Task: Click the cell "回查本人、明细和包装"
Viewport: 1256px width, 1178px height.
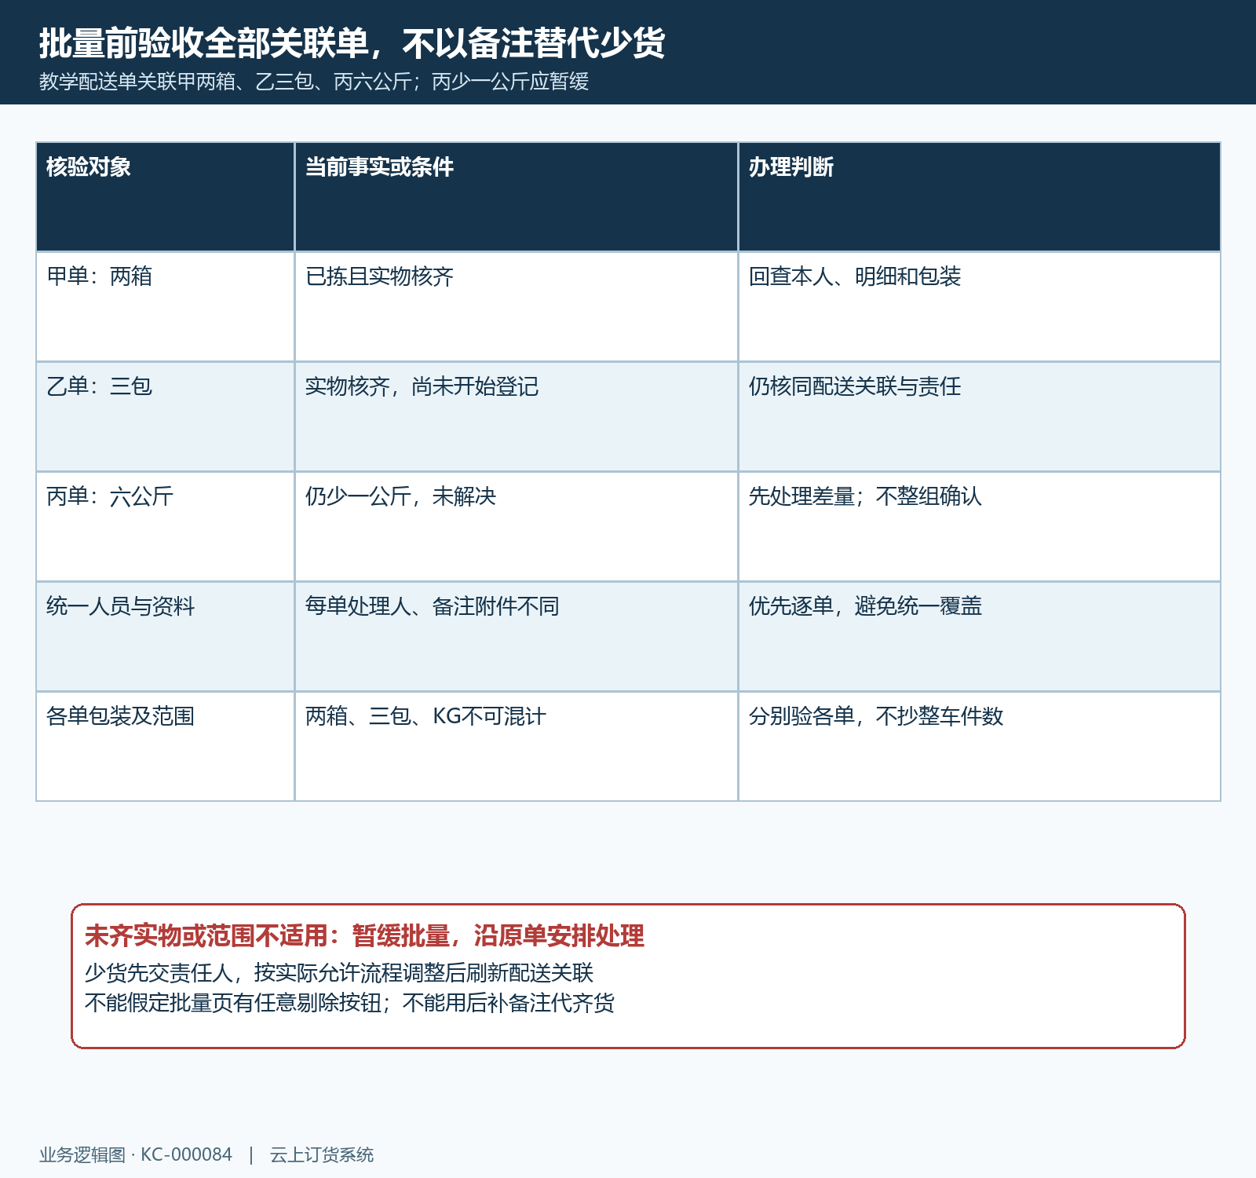Action: [x=980, y=307]
